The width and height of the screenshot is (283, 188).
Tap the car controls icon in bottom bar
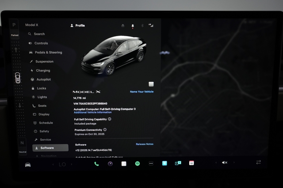pyautogui.click(x=28, y=165)
